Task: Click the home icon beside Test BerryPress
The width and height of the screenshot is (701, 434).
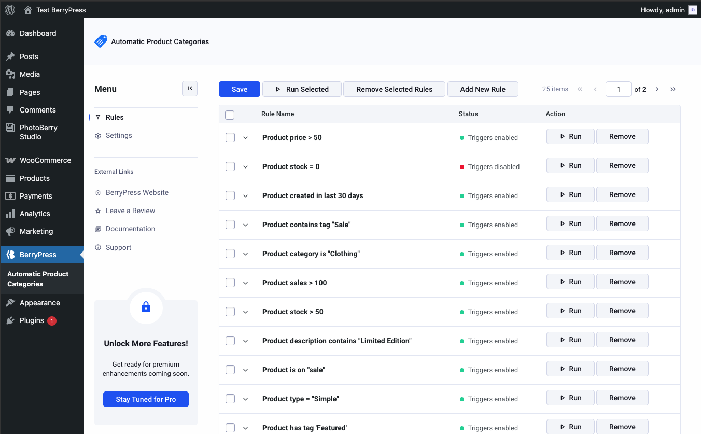Action: [28, 10]
